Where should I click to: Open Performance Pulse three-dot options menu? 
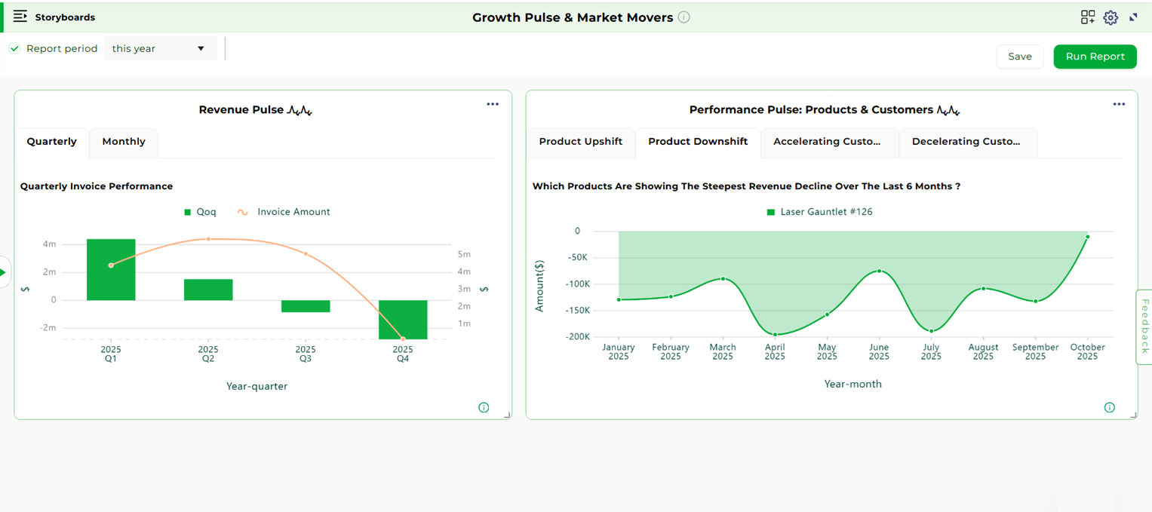click(x=1119, y=104)
